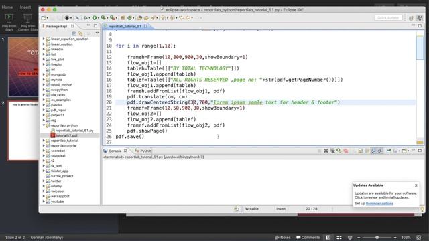This screenshot has width=429, height=241.
Task: Maximize the Package Explorer view
Action: pos(95,26)
